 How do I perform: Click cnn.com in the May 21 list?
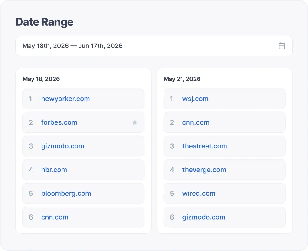196,122
